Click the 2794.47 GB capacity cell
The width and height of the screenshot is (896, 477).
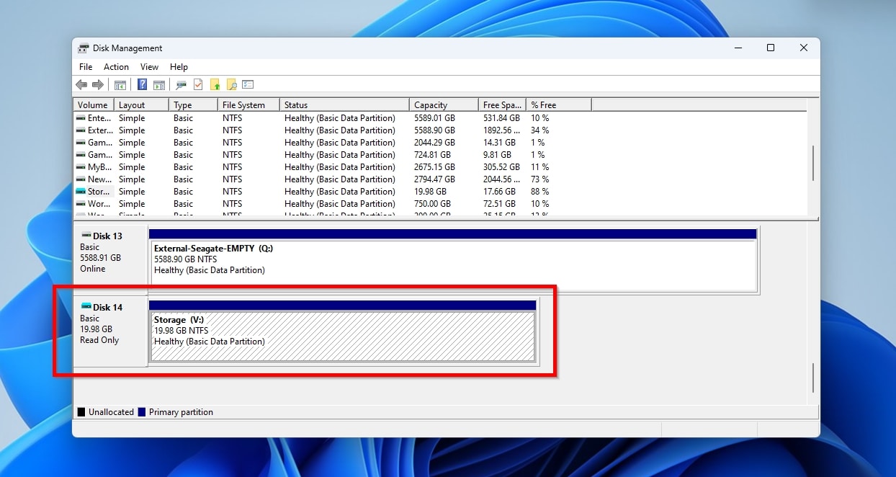pyautogui.click(x=434, y=179)
